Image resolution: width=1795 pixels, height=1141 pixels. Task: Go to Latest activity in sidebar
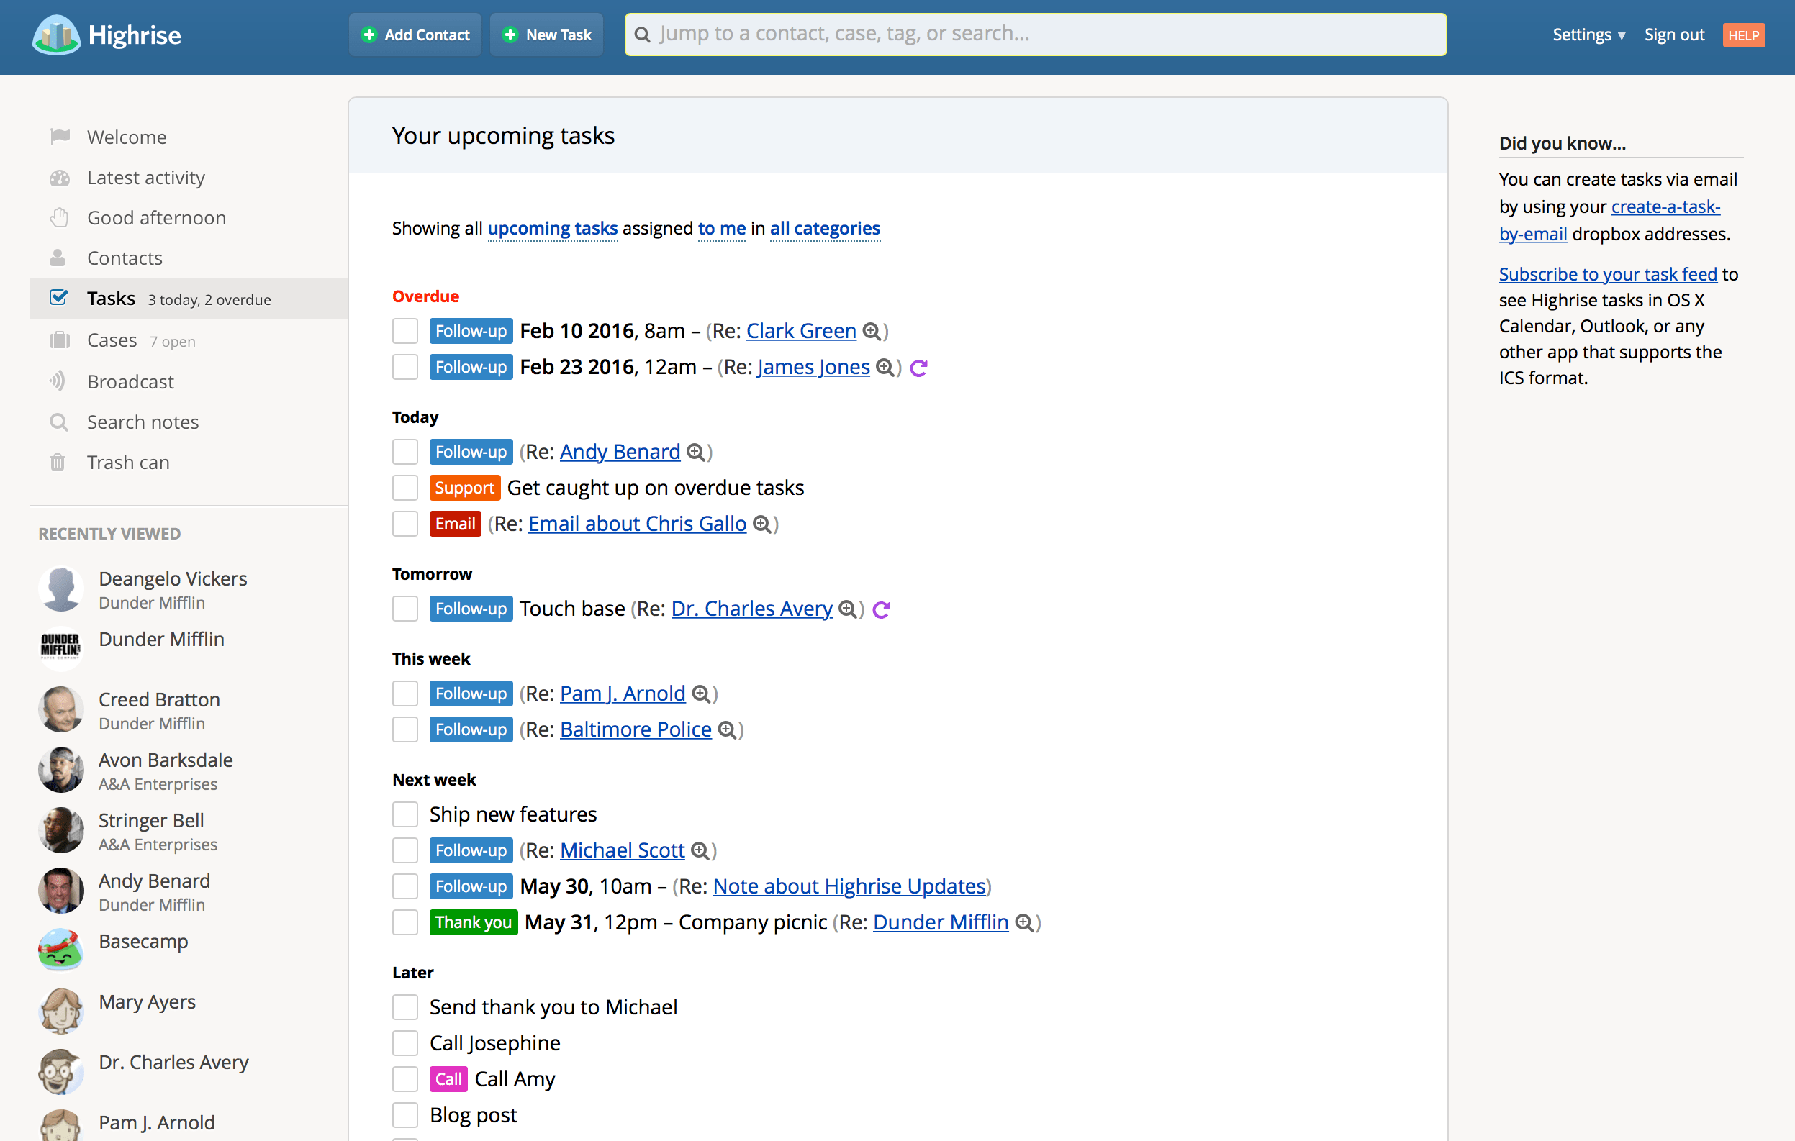click(145, 178)
